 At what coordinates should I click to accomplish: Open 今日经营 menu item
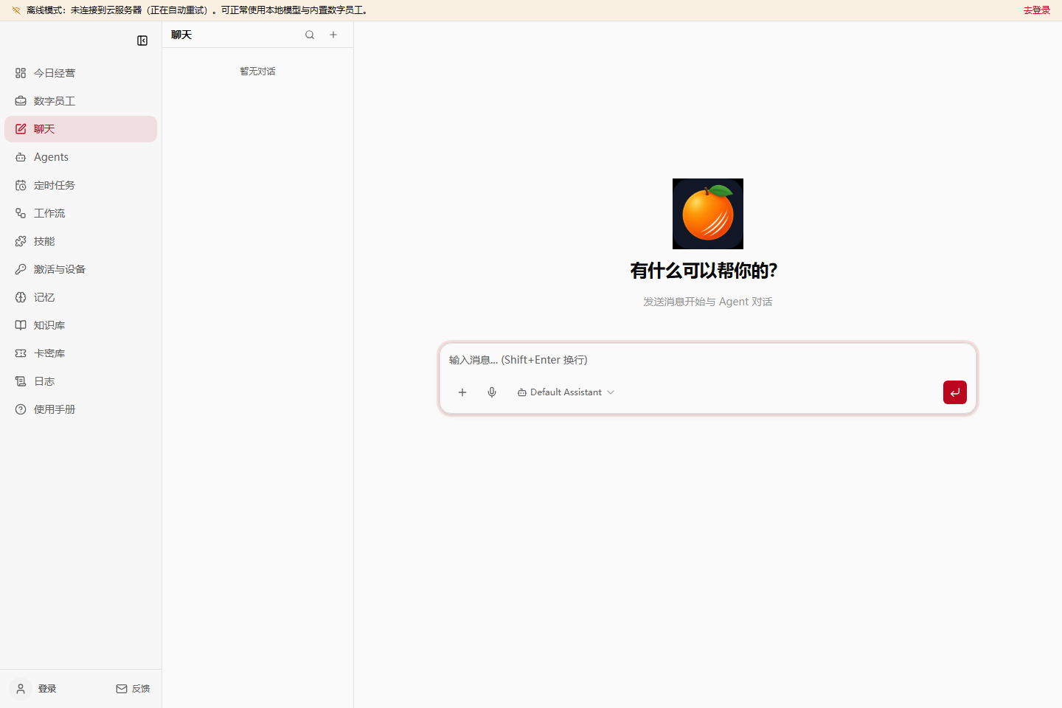(x=81, y=73)
